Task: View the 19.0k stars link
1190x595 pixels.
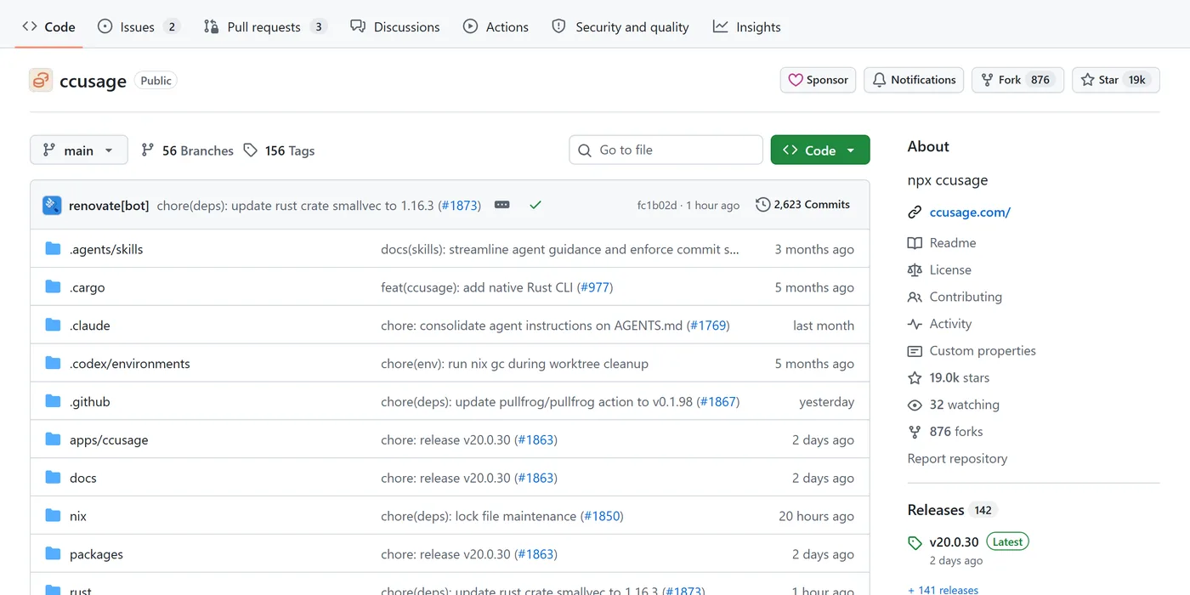Action: 949,378
